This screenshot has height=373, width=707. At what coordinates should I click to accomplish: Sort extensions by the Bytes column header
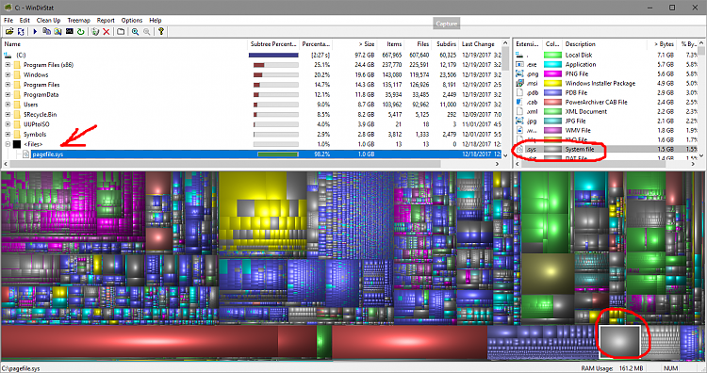click(x=663, y=44)
